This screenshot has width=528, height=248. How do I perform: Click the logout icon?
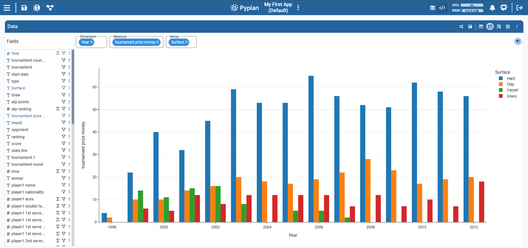pos(519,8)
